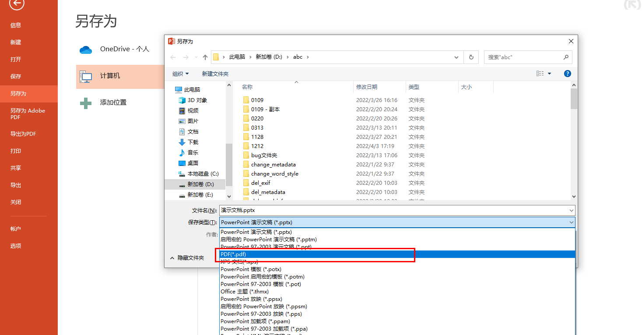Screen dimensions: 642x335
Task: Open the view options dropdown arrow
Action: [550, 74]
